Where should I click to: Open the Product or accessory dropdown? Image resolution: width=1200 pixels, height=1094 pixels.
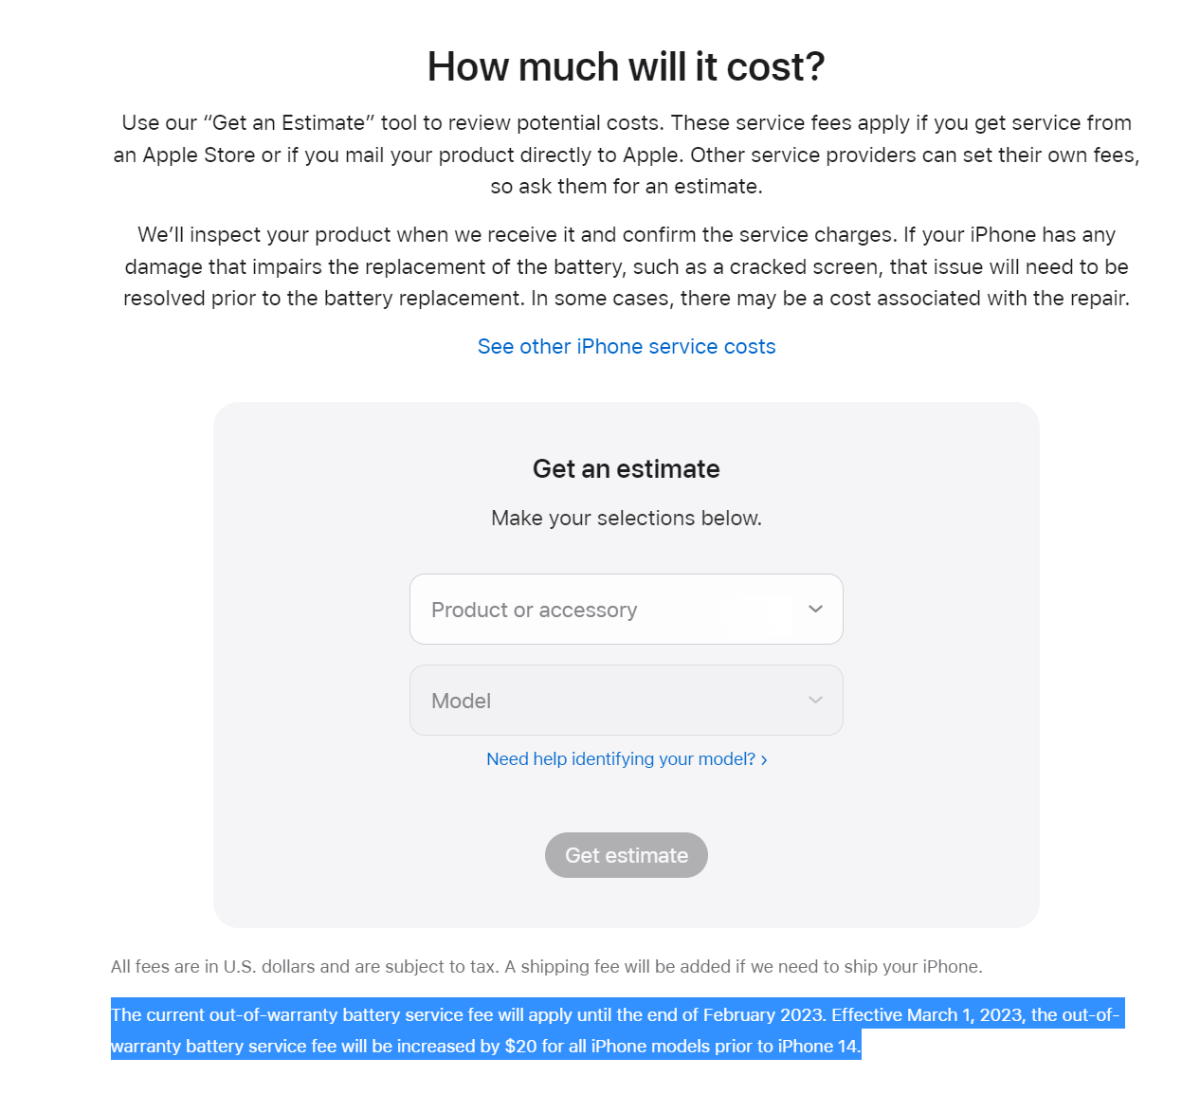(607, 610)
